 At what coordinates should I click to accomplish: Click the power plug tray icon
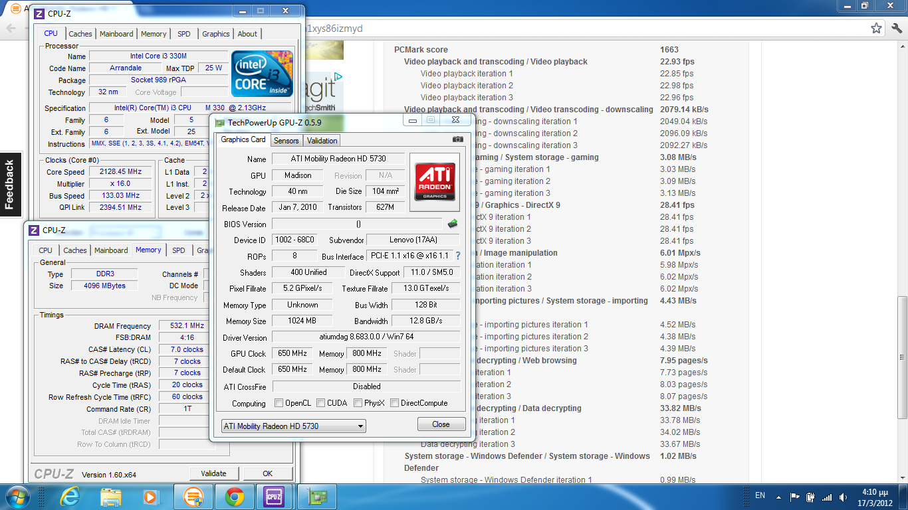point(811,497)
